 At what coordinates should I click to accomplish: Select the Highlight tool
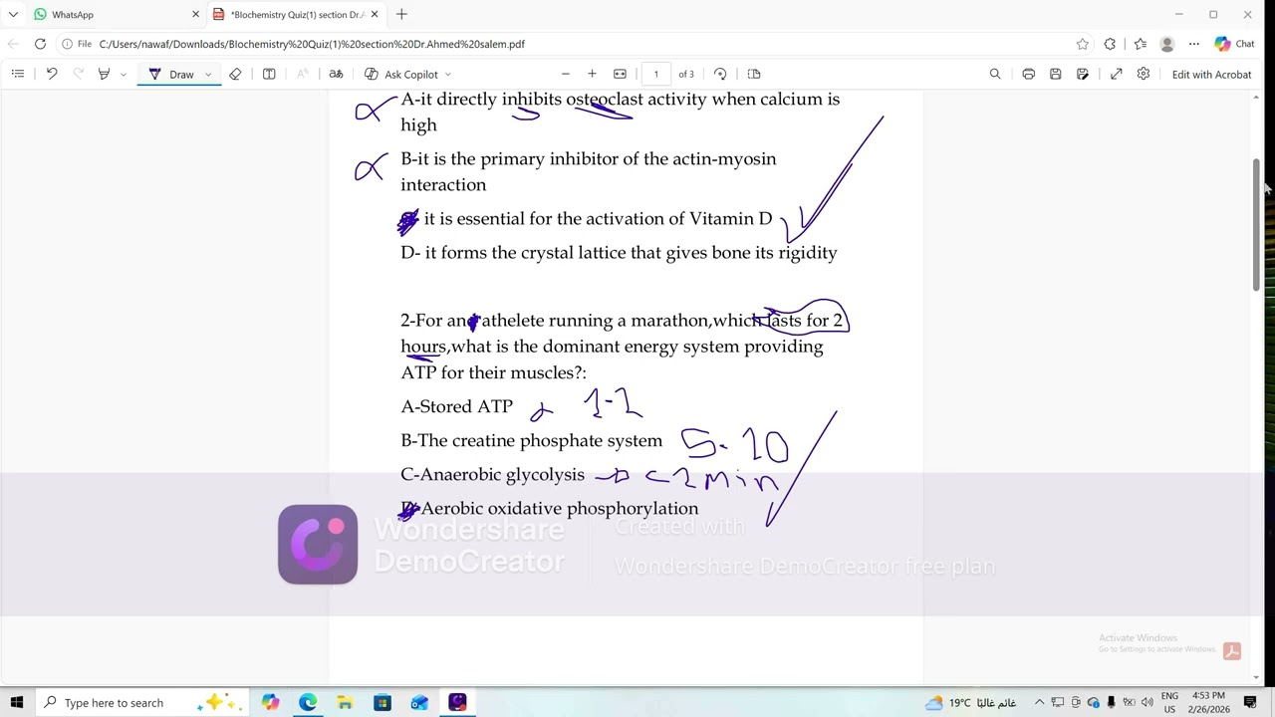(104, 74)
